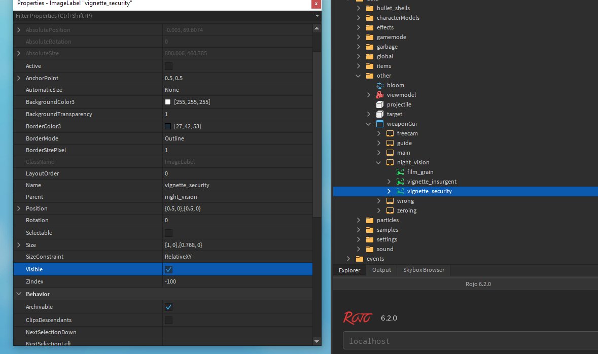Select the freecam frame icon
The image size is (598, 354).
pyautogui.click(x=390, y=133)
